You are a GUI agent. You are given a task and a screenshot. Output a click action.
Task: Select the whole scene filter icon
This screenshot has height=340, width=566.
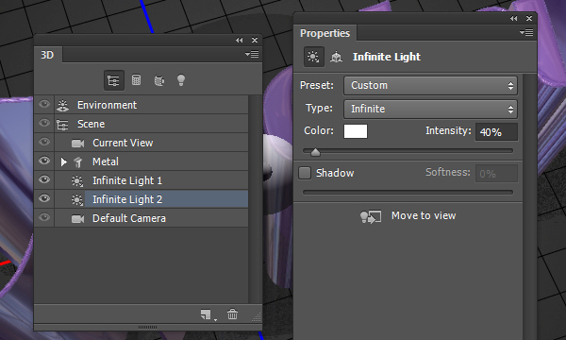[114, 80]
